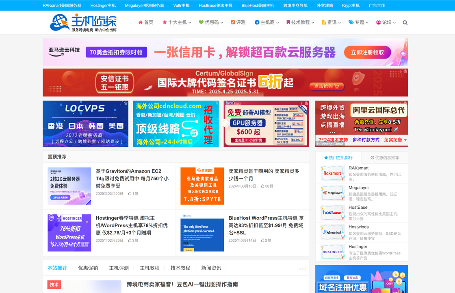Click the document icon beside 资讯
This screenshot has width=455, height=293.
click(324, 22)
